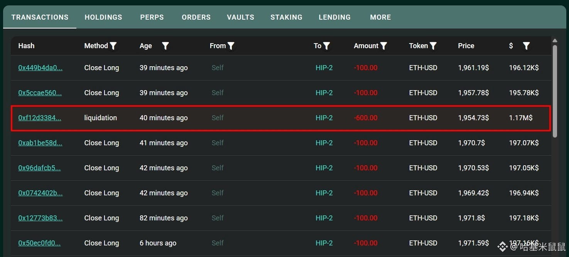
Task: Open the $ column filter icon
Action: tap(526, 46)
